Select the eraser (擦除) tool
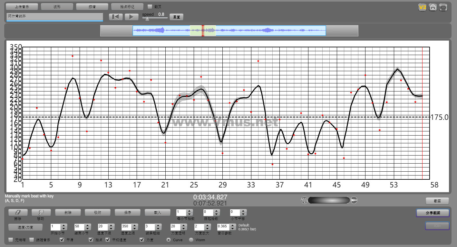The height and width of the screenshot is (247, 457). [18, 213]
